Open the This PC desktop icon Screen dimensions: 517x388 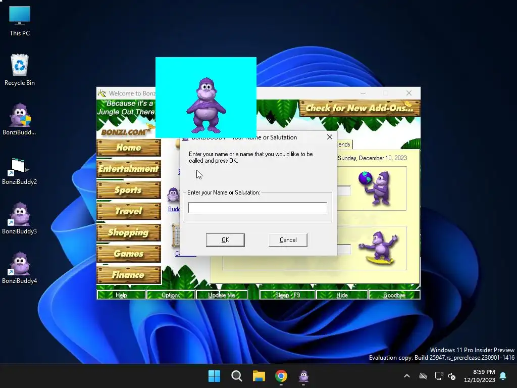(20, 20)
